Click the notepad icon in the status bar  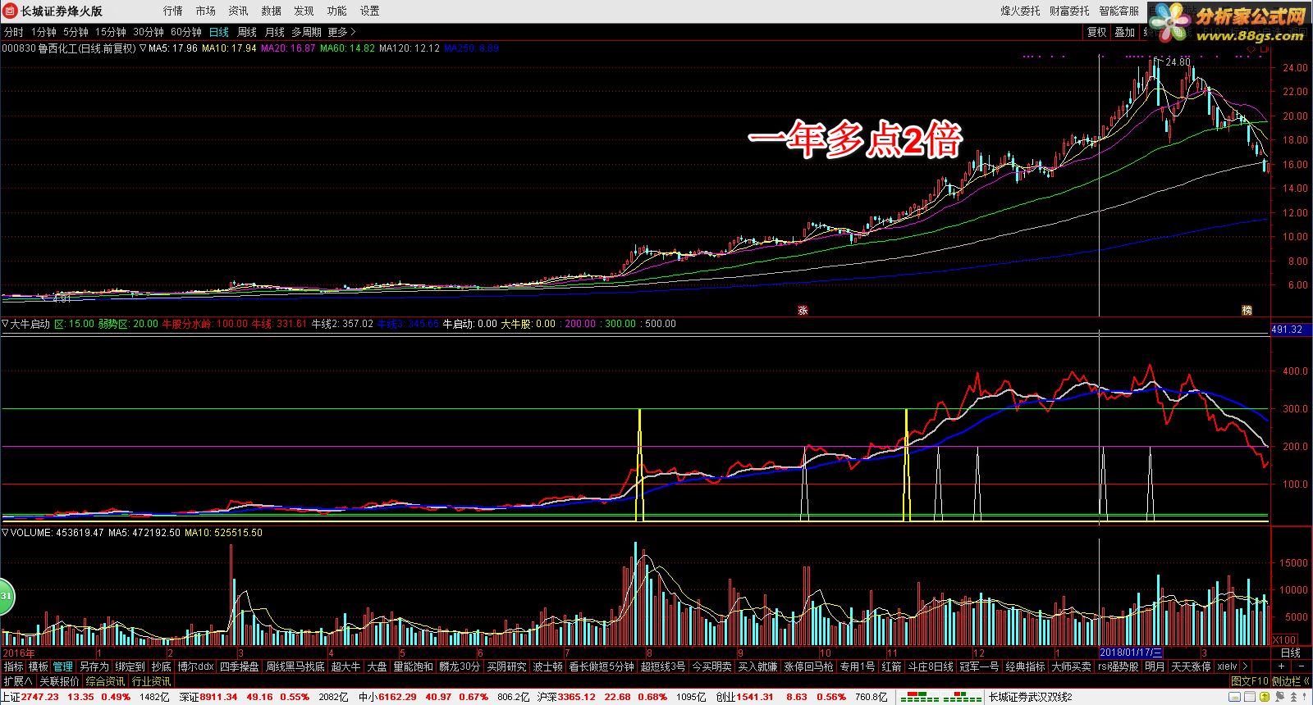tap(1249, 697)
